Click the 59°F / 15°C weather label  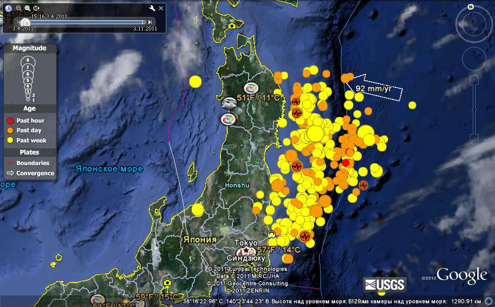(157, 297)
